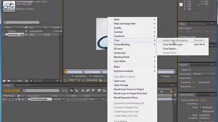Open the Blending Mode submenu
Image resolution: width=218 pixels, height=122 pixels.
(132, 57)
